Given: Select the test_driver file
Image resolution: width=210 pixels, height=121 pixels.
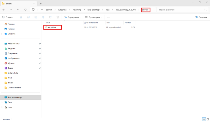Looking at the screenshot, I should tap(51, 27).
